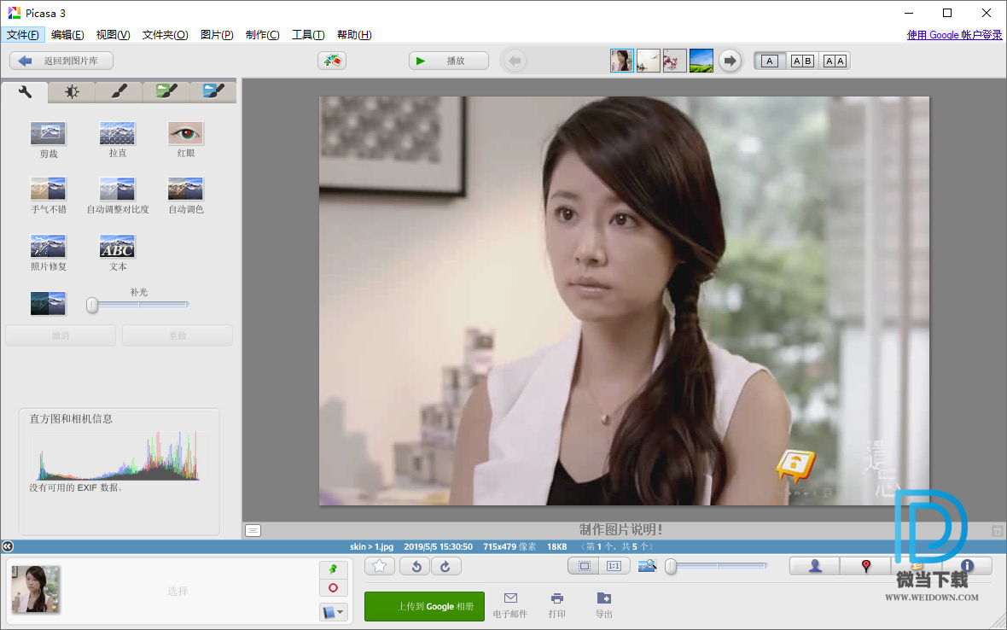
Task: Fit photo to window view
Action: (x=585, y=566)
